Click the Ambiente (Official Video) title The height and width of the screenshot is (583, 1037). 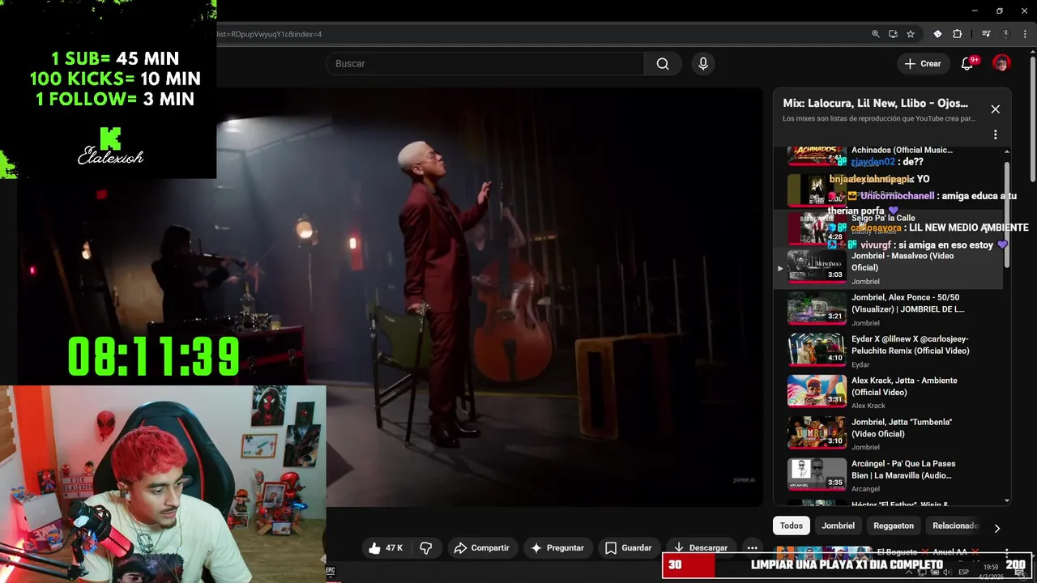904,386
